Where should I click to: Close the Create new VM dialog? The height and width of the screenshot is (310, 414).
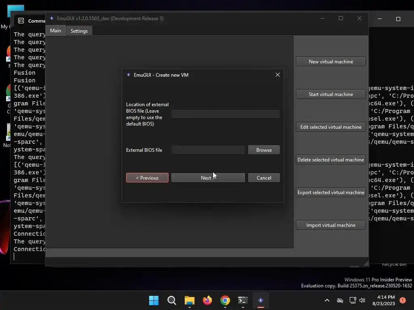[277, 75]
